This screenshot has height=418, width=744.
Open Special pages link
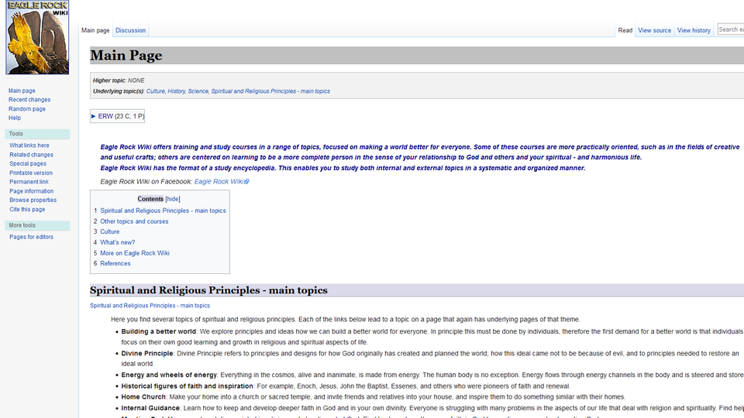pyautogui.click(x=28, y=163)
